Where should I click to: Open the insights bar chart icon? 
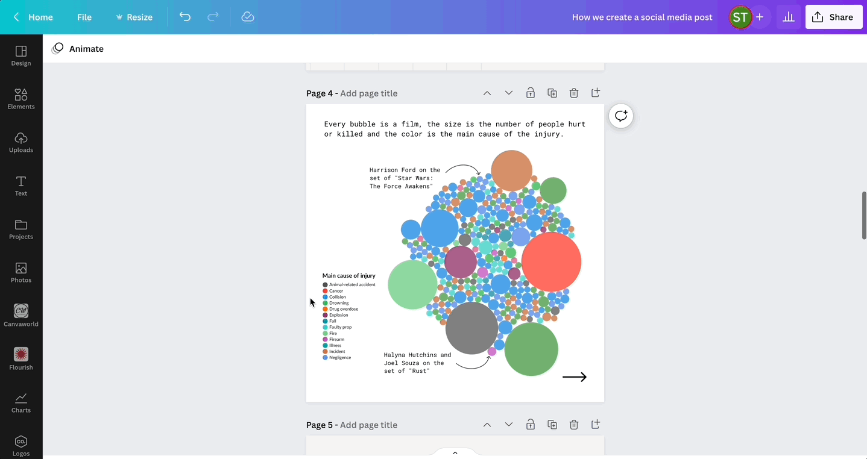(x=788, y=17)
